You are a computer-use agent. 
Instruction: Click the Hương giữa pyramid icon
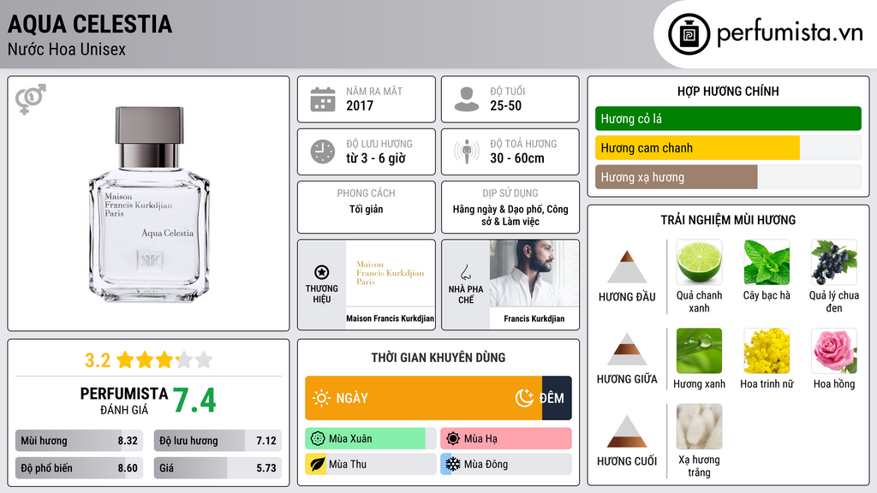[x=627, y=349]
